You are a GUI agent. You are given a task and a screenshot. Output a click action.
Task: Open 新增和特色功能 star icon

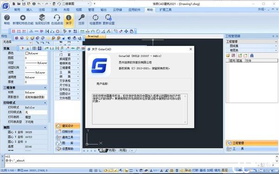23,20
